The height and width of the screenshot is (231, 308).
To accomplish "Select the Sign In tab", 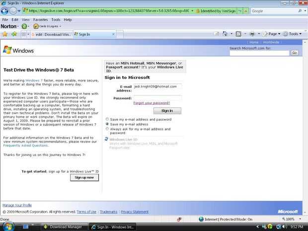I will 92,34.
